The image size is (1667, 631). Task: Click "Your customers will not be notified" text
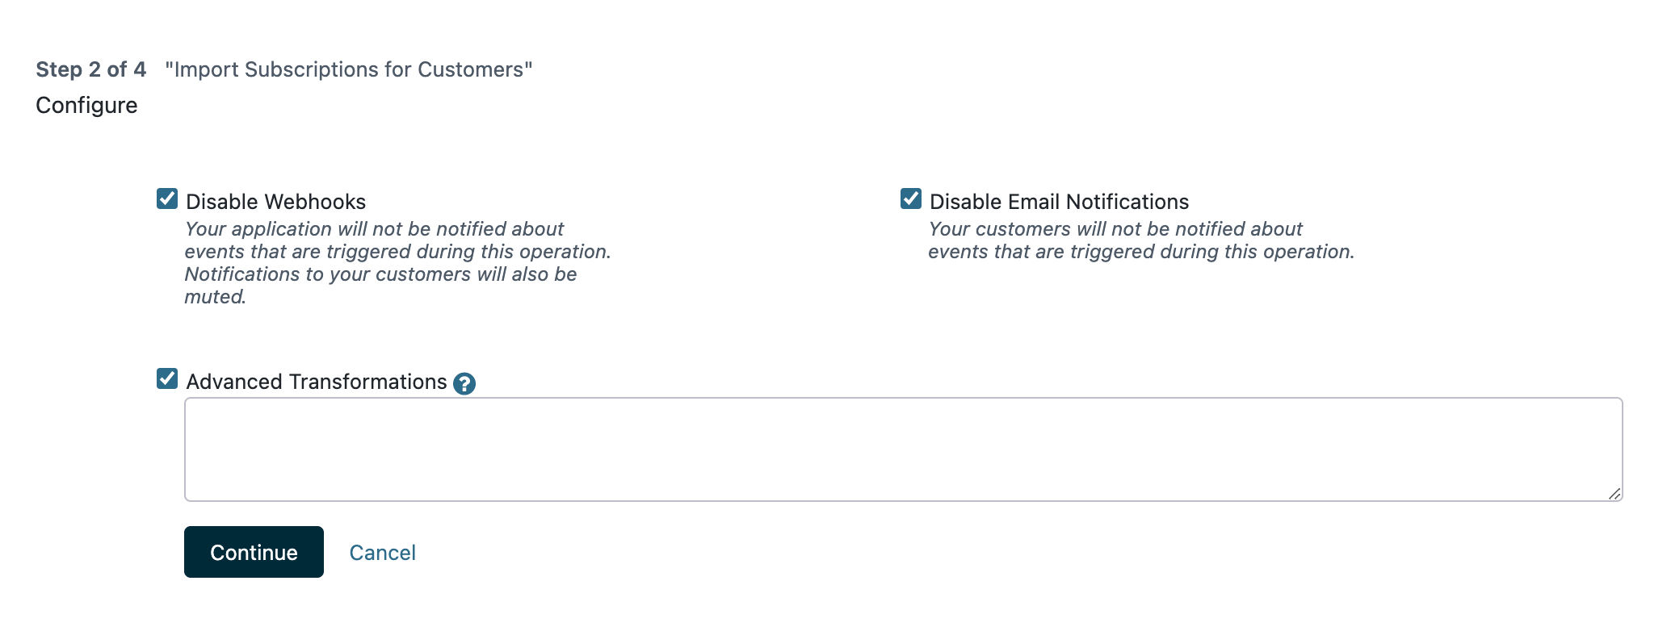pyautogui.click(x=1115, y=229)
